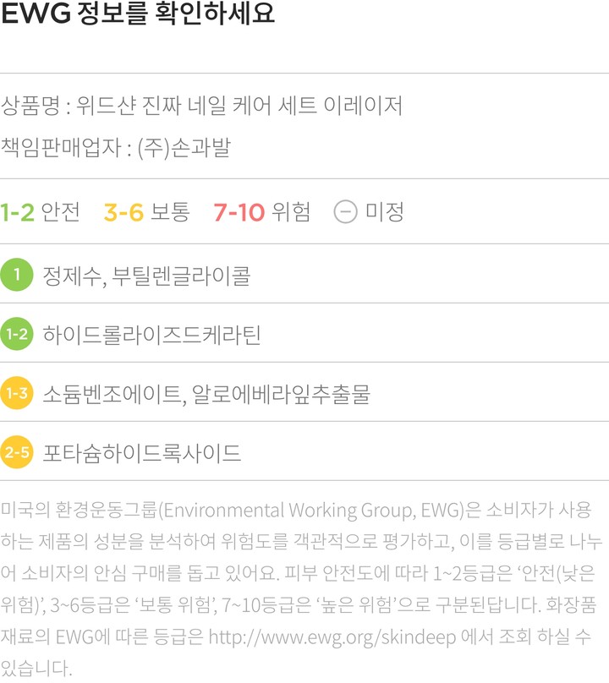
Task: Click 소듐벤조에이트, 알로에베라잎추출물 ingredient text
Action: click(206, 394)
